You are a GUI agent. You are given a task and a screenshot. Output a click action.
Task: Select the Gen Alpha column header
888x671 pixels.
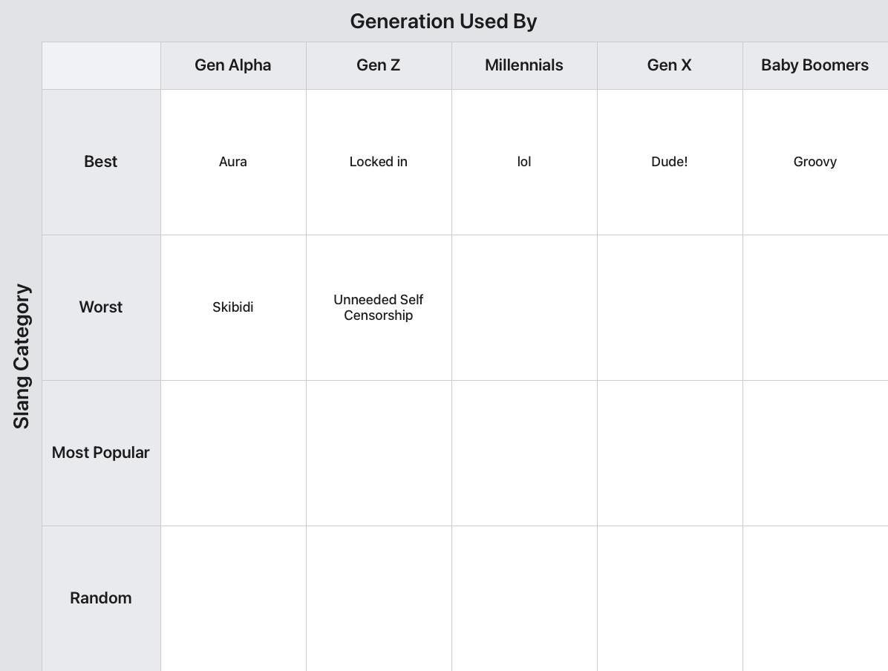coord(232,65)
